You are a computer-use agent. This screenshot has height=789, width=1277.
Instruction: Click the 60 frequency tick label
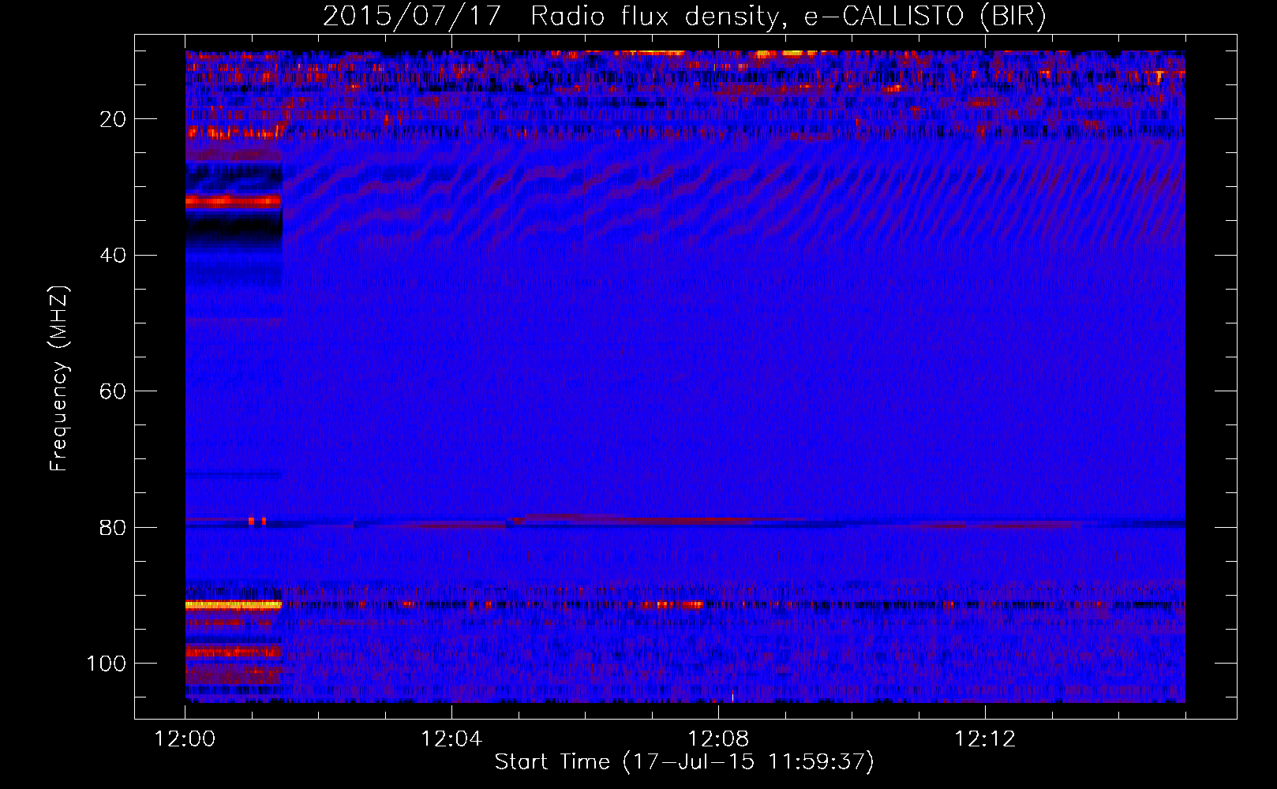114,391
